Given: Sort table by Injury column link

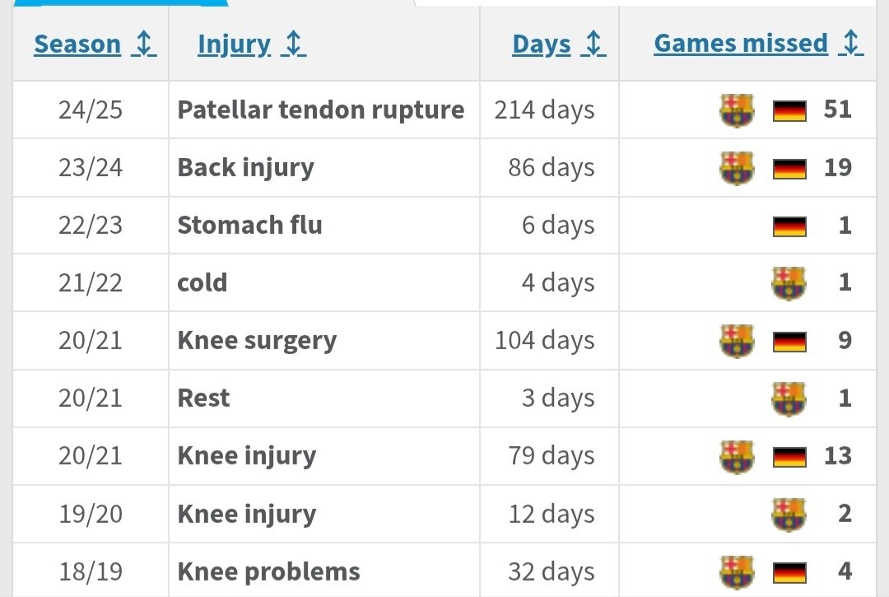Looking at the screenshot, I should [x=234, y=44].
